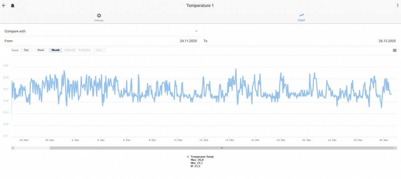Open the Settings gear tab
Image resolution: width=401 pixels, height=179 pixels.
(99, 18)
